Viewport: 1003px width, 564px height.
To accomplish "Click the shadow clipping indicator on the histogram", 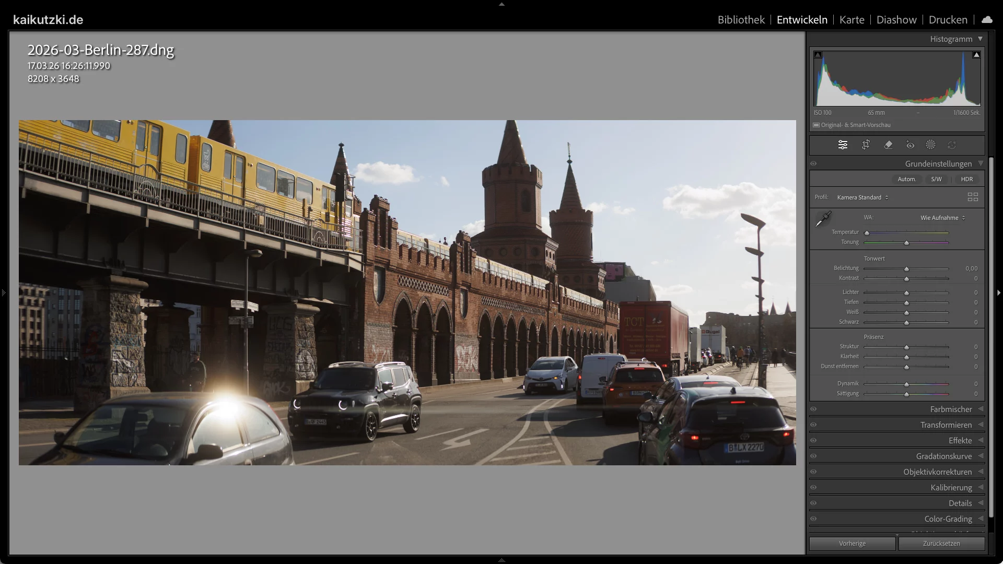I will coord(819,54).
